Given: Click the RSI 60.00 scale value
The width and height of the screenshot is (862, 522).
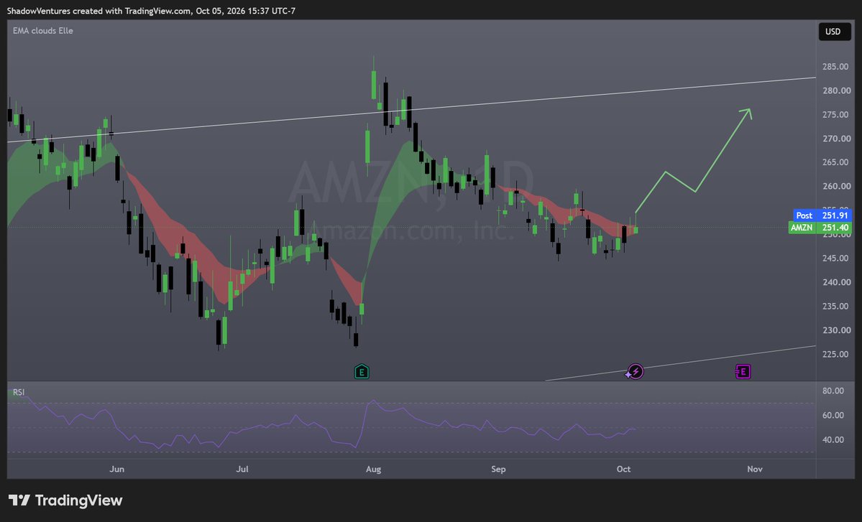Looking at the screenshot, I should pos(833,415).
